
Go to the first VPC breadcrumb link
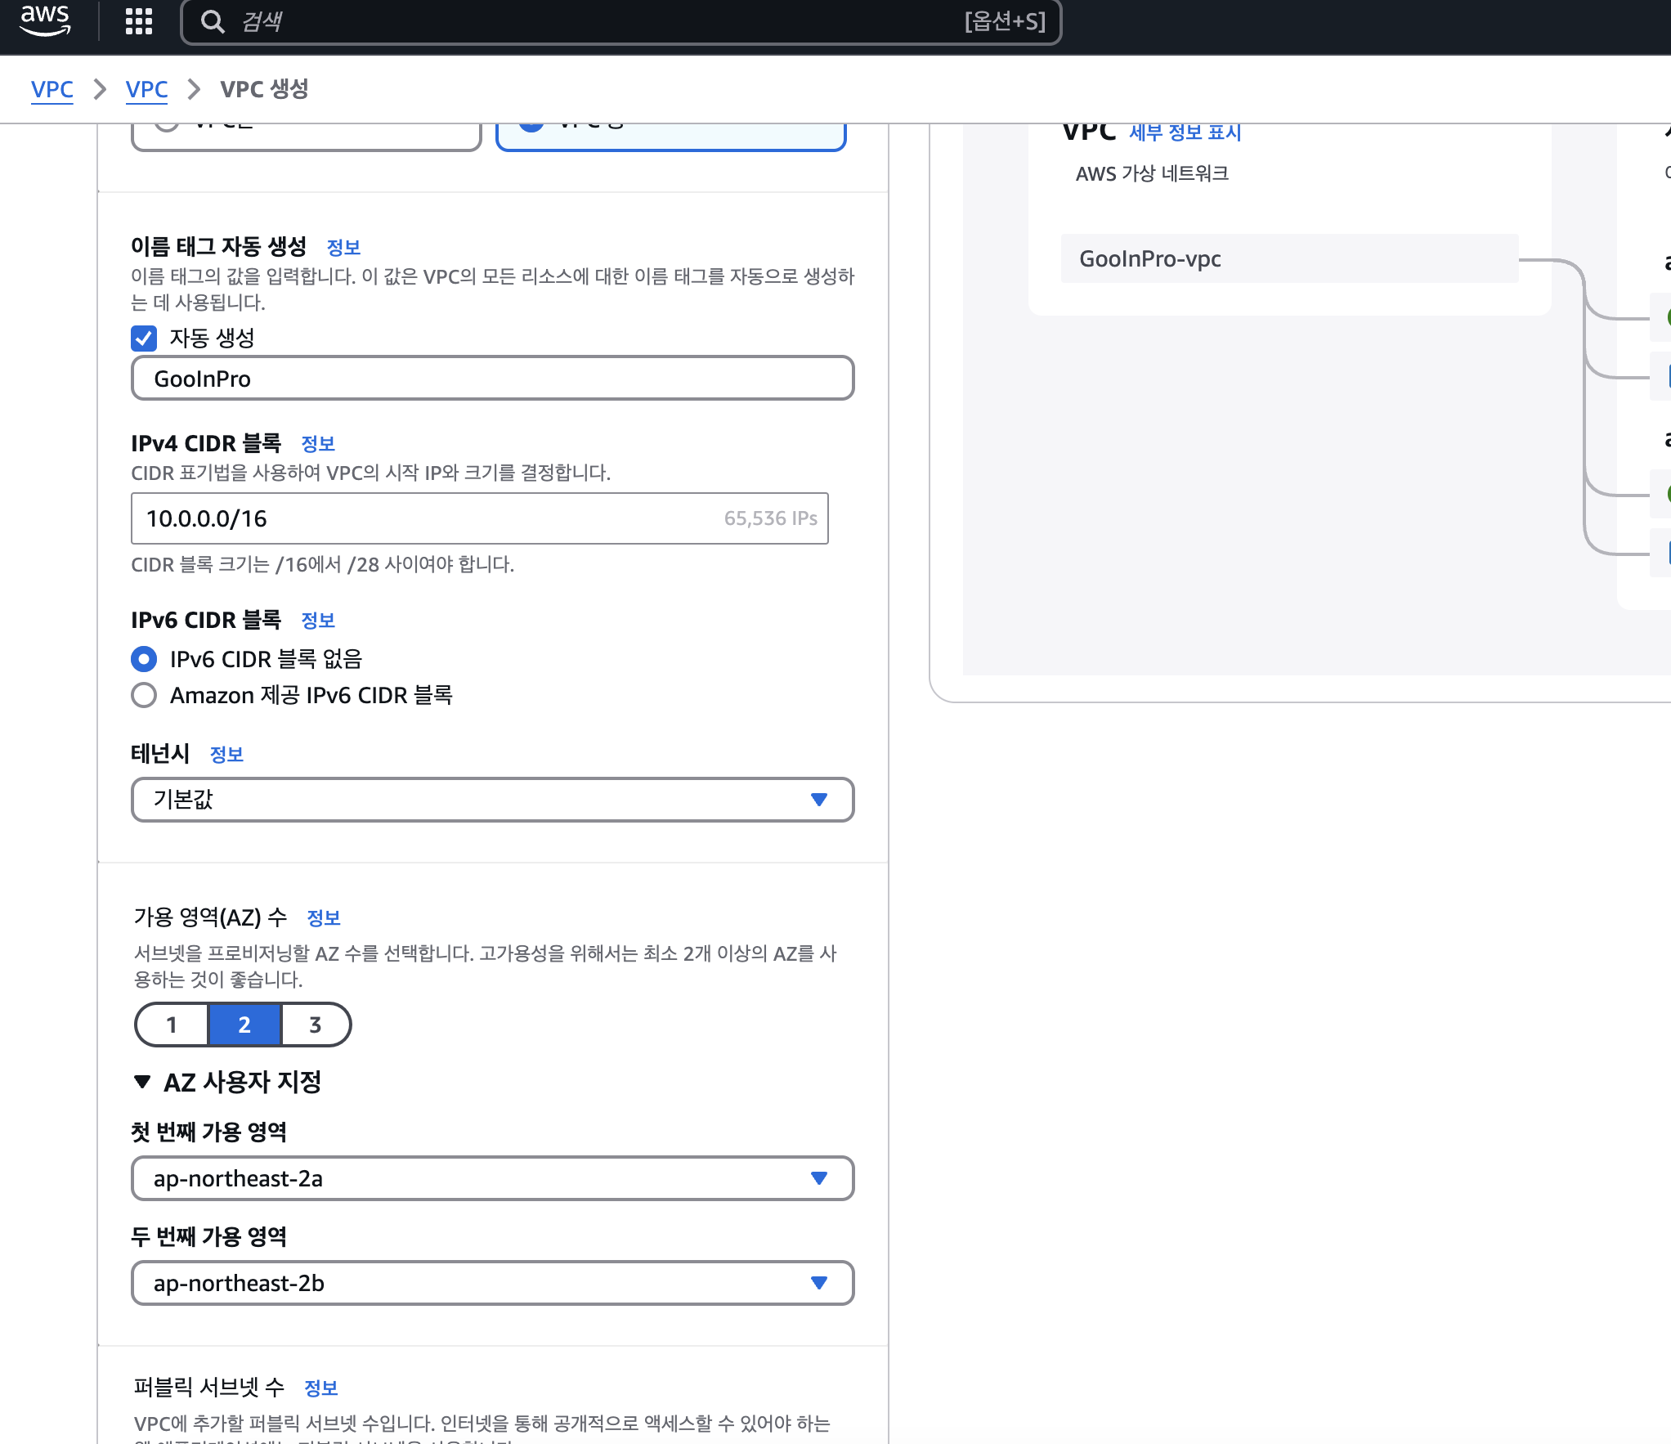click(x=52, y=89)
